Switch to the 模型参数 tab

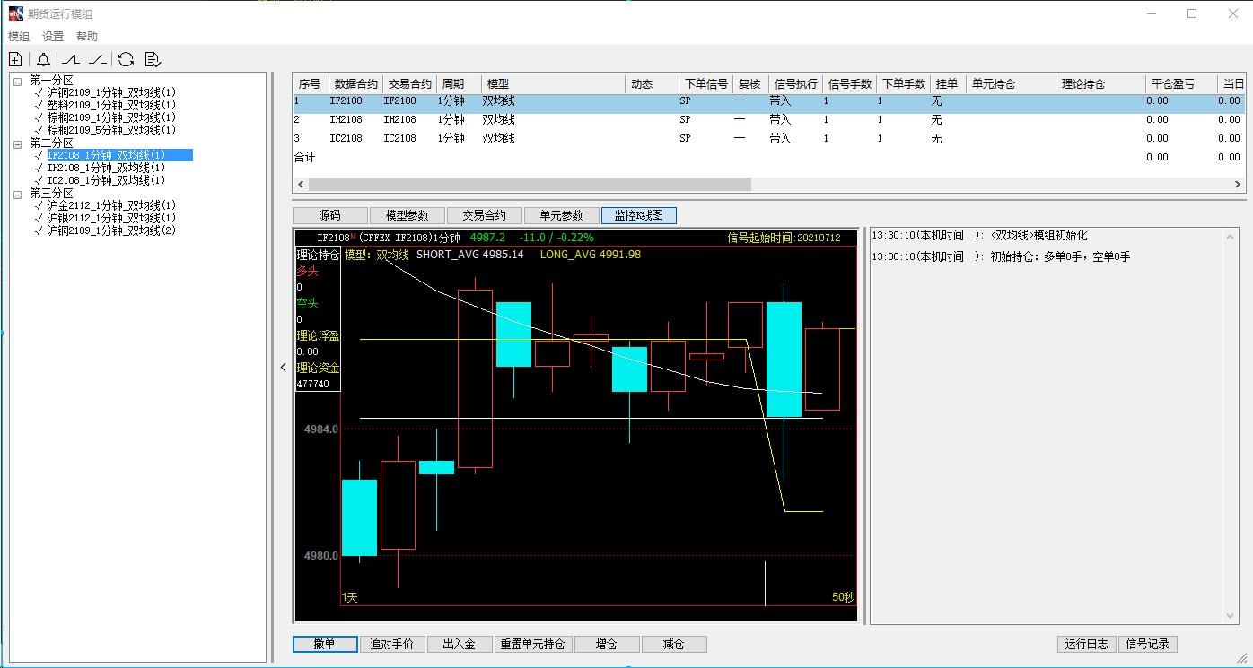tap(407, 215)
